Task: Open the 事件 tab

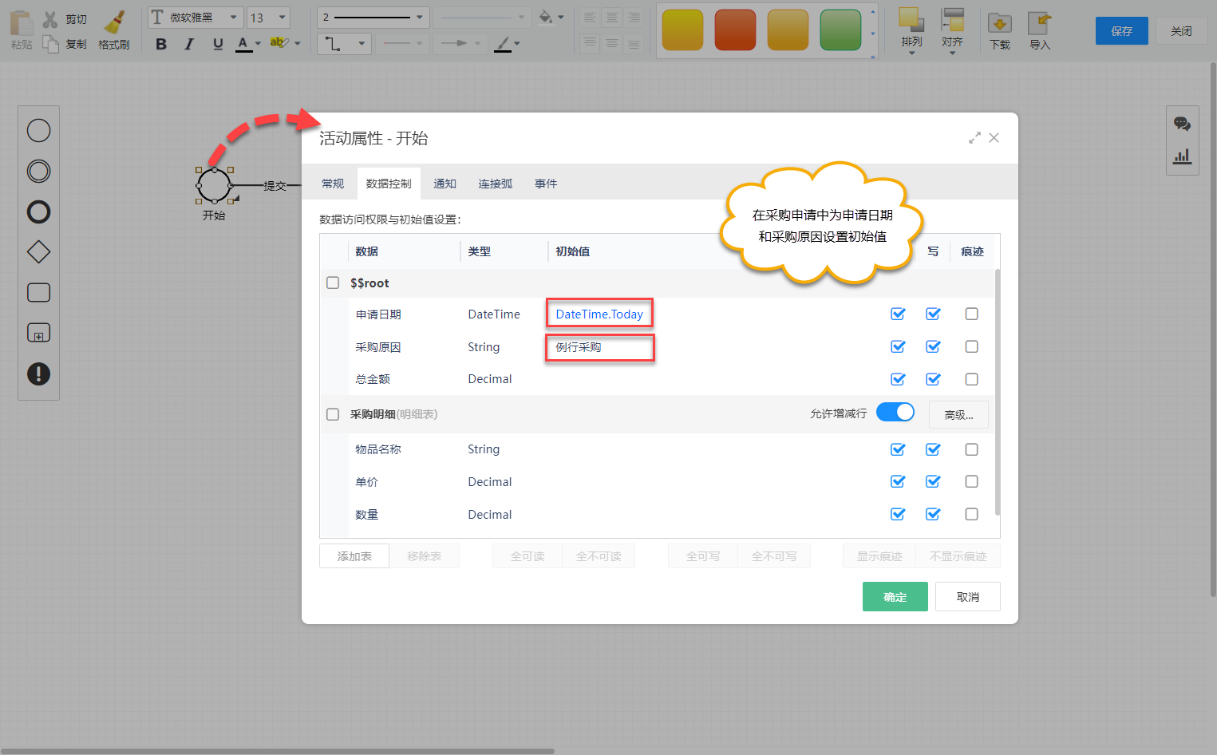Action: (546, 184)
